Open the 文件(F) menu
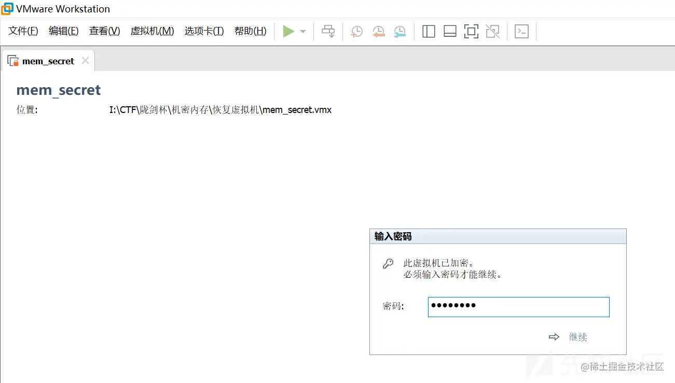 tap(23, 31)
